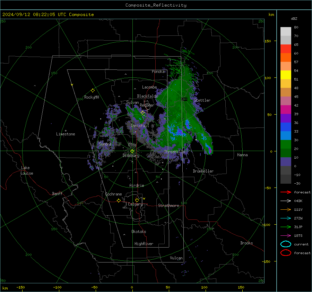Click the Banff town label
Image resolution: width=312 pixels, height=292 pixels.
(x=57, y=193)
